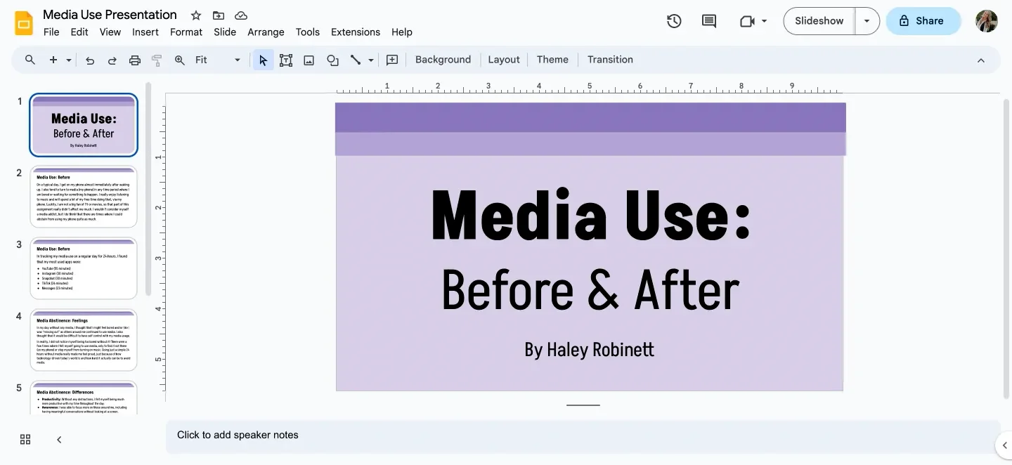The height and width of the screenshot is (465, 1012).
Task: Add a comment toolbar icon
Action: tap(392, 60)
